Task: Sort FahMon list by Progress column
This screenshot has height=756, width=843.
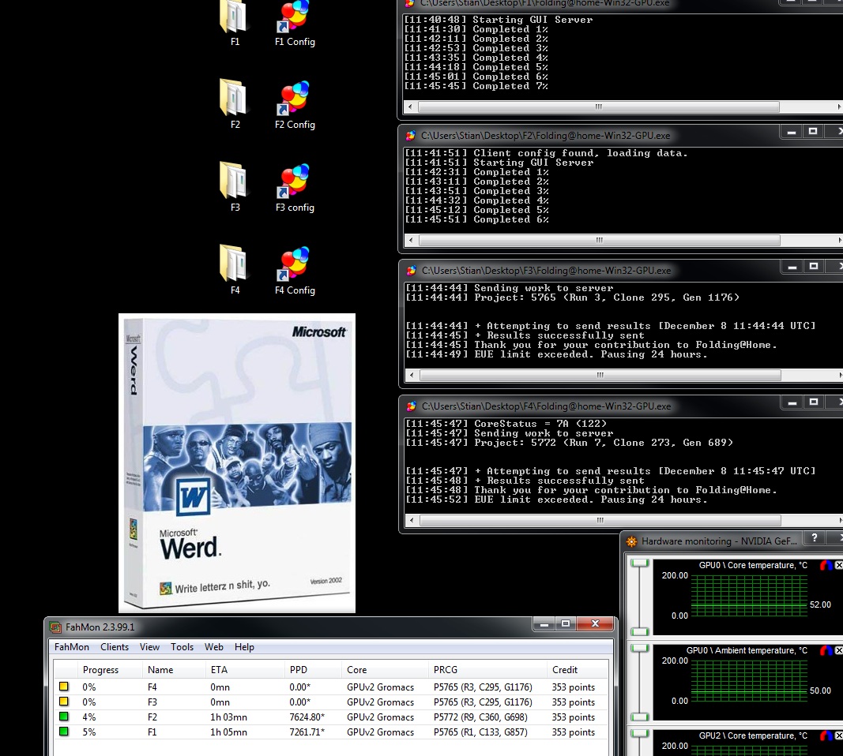Action: point(110,669)
